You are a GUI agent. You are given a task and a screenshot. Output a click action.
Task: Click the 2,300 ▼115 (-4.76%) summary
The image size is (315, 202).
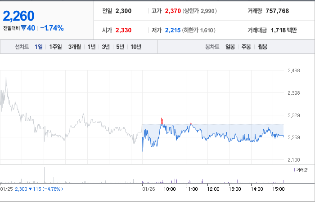(x=39, y=189)
